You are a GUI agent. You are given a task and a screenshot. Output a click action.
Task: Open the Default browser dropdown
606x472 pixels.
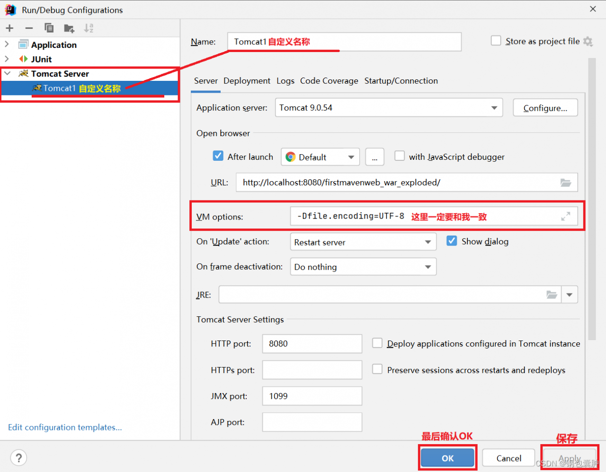[x=351, y=157]
